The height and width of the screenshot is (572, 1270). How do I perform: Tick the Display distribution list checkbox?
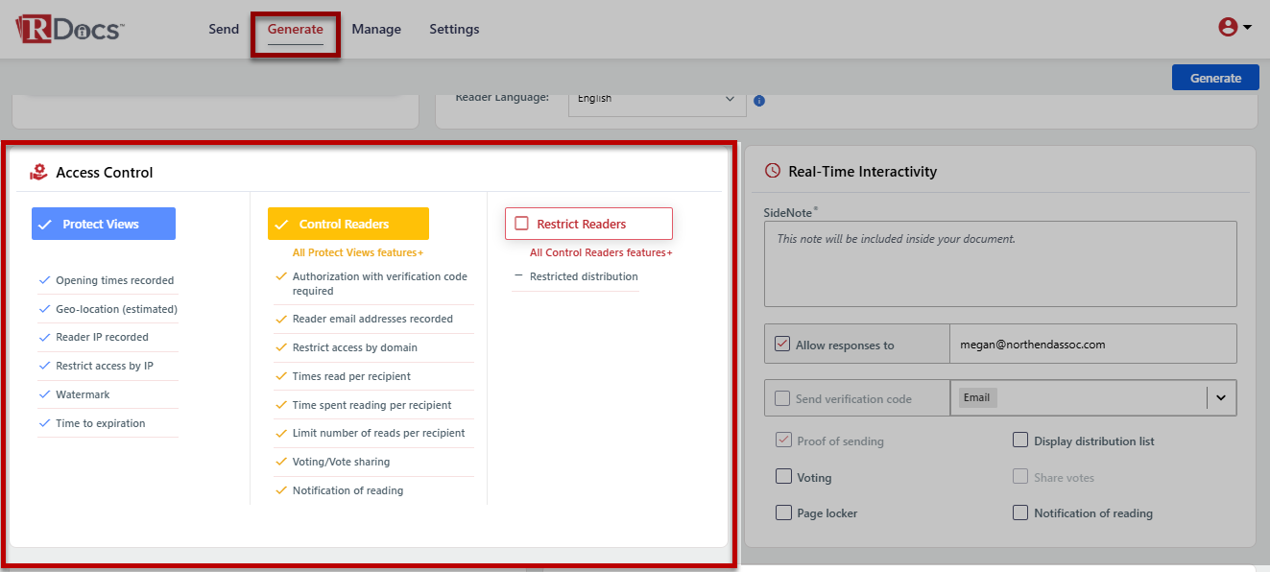[1020, 441]
